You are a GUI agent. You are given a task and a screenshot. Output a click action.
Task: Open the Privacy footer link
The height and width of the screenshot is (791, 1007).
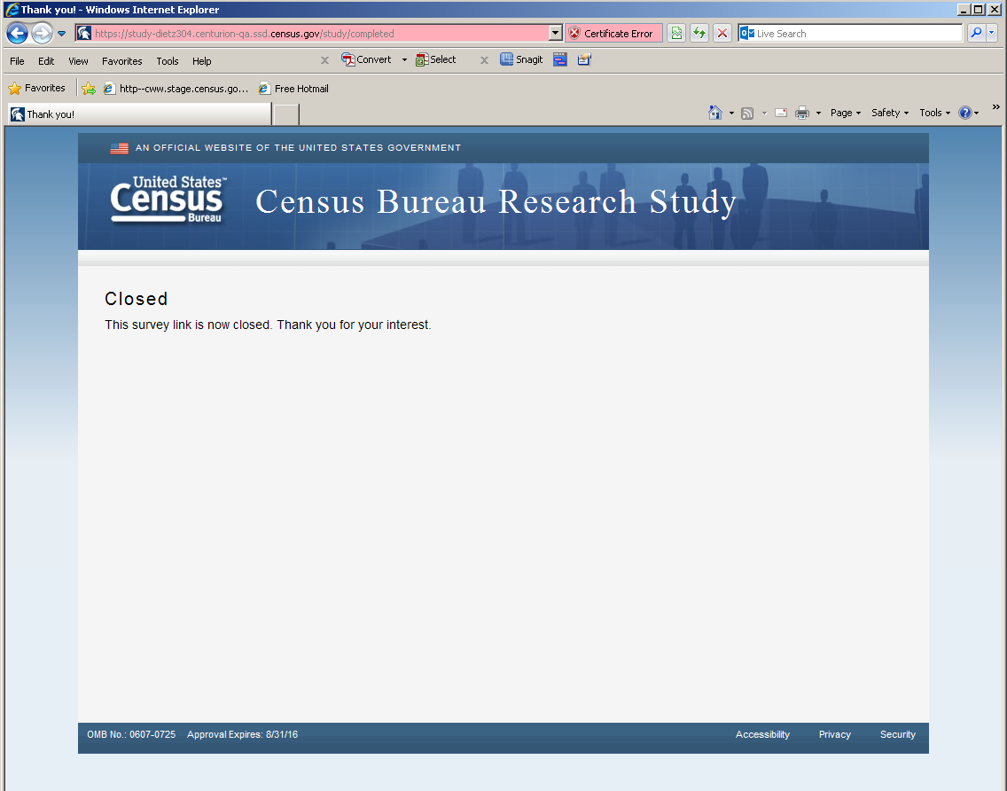834,734
